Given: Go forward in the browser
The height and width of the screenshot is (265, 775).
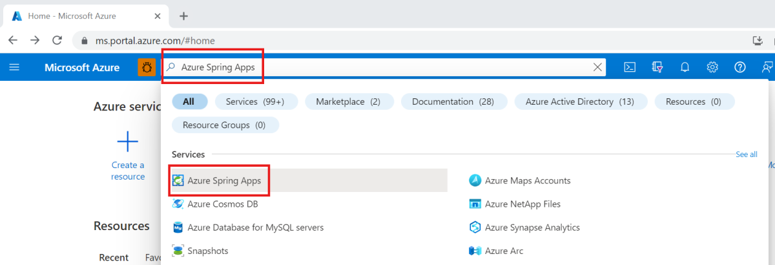Looking at the screenshot, I should (x=35, y=40).
